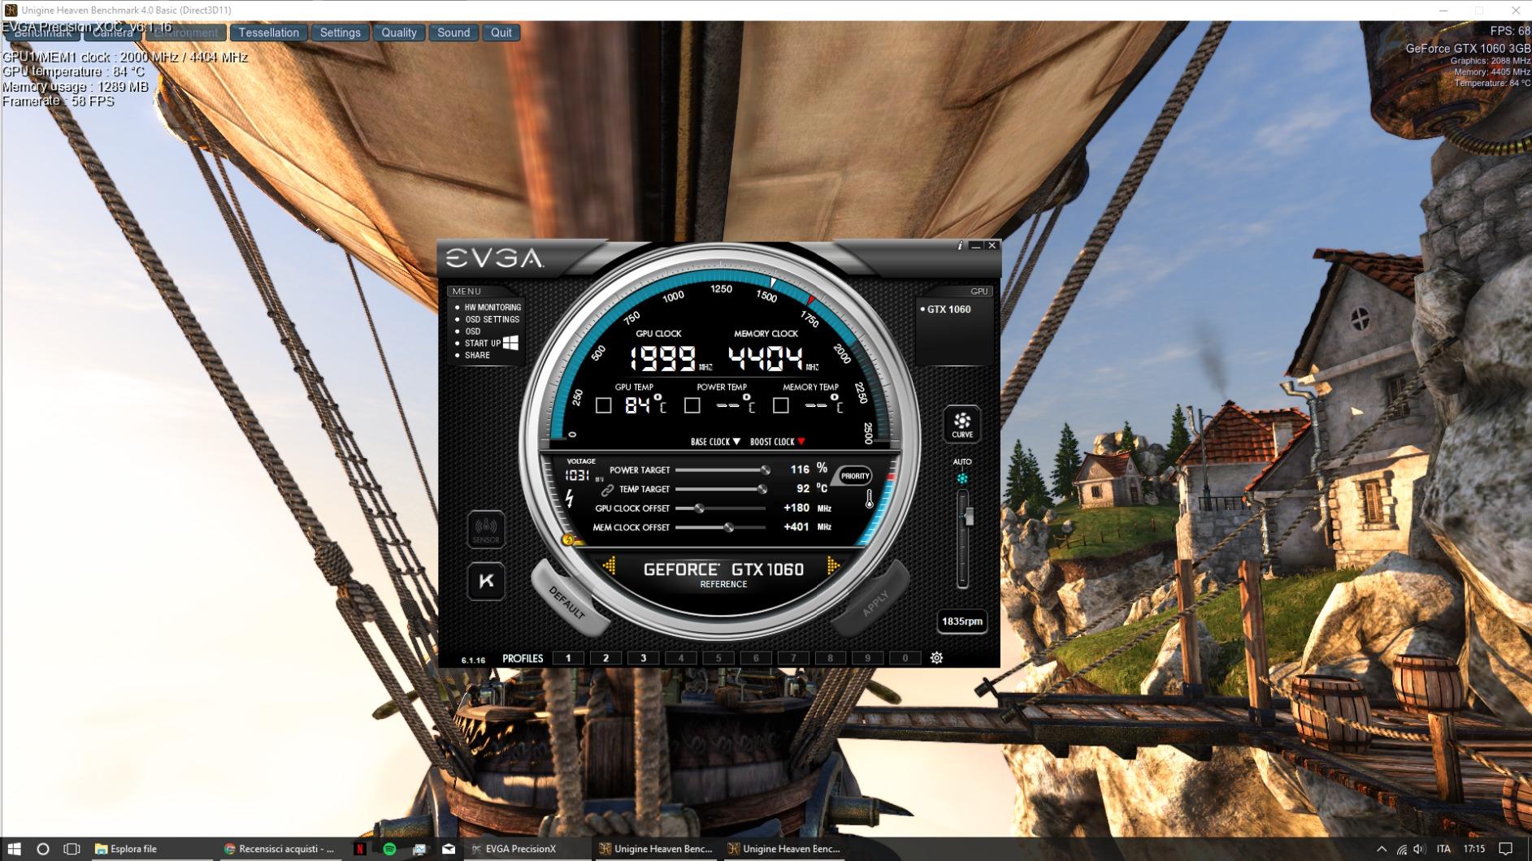Open the Mail app on taskbar
Screen dimensions: 1532x861
449,849
